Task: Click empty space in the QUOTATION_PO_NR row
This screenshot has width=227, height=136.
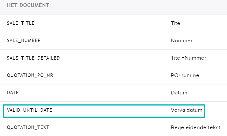Action: (111, 76)
